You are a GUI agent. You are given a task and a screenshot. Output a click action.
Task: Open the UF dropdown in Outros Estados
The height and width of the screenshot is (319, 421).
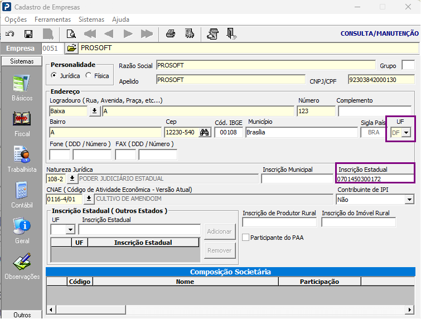pos(70,230)
